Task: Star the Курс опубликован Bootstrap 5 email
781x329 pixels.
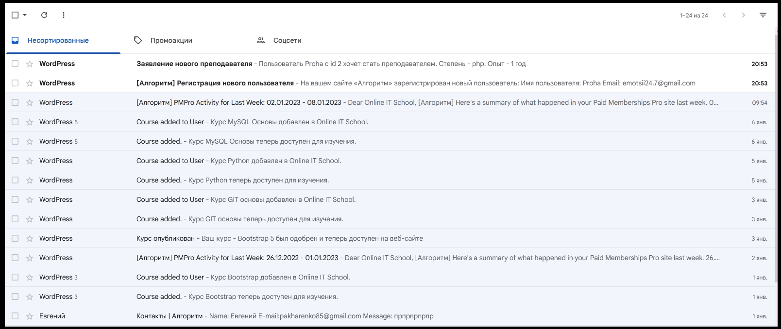Action: pyautogui.click(x=30, y=238)
